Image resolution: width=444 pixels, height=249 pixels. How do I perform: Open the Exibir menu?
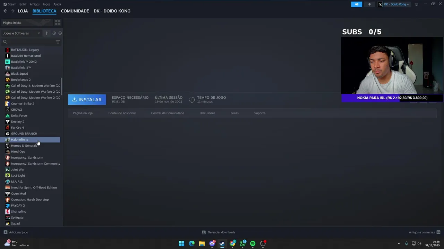pyautogui.click(x=23, y=4)
